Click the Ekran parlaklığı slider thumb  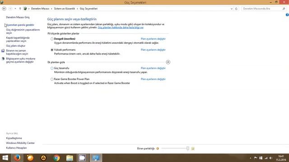188,148
